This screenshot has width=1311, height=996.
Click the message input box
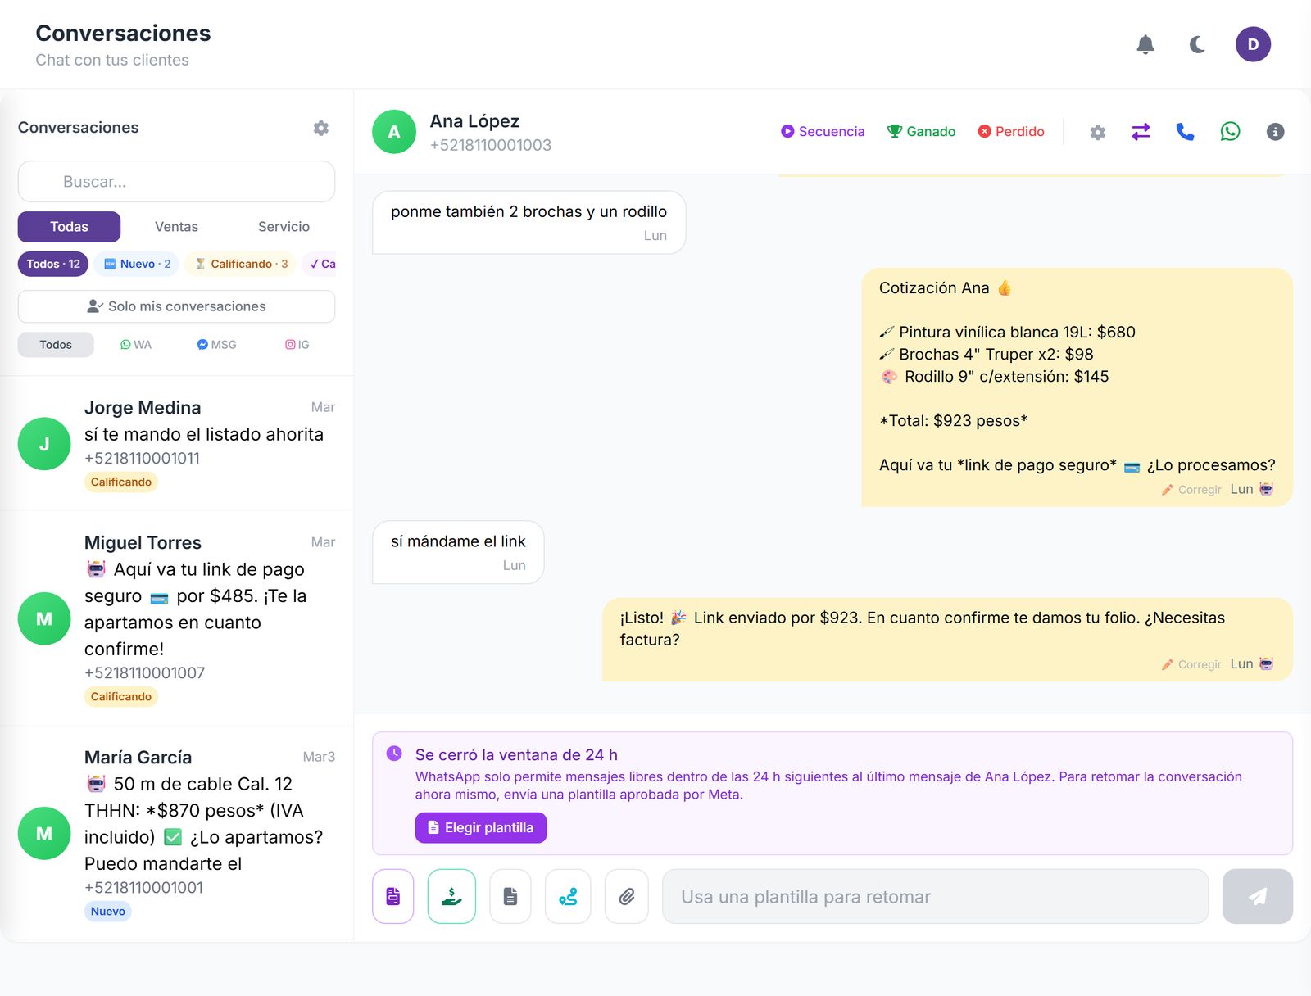[935, 897]
